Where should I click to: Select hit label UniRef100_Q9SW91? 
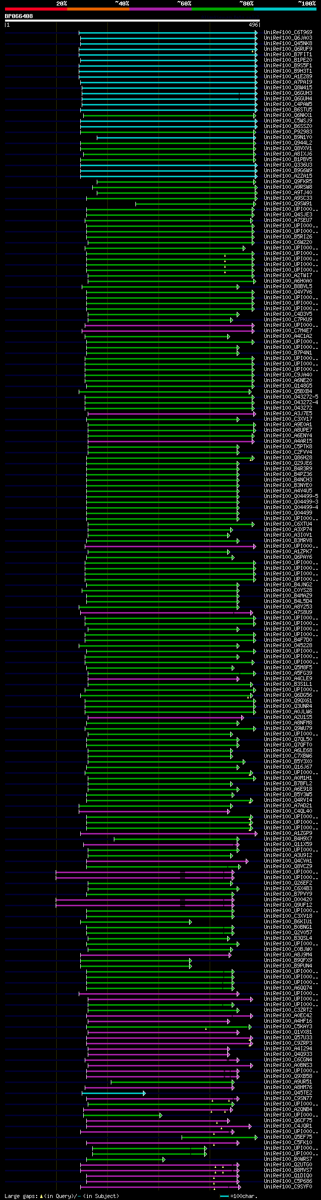pyautogui.click(x=288, y=203)
